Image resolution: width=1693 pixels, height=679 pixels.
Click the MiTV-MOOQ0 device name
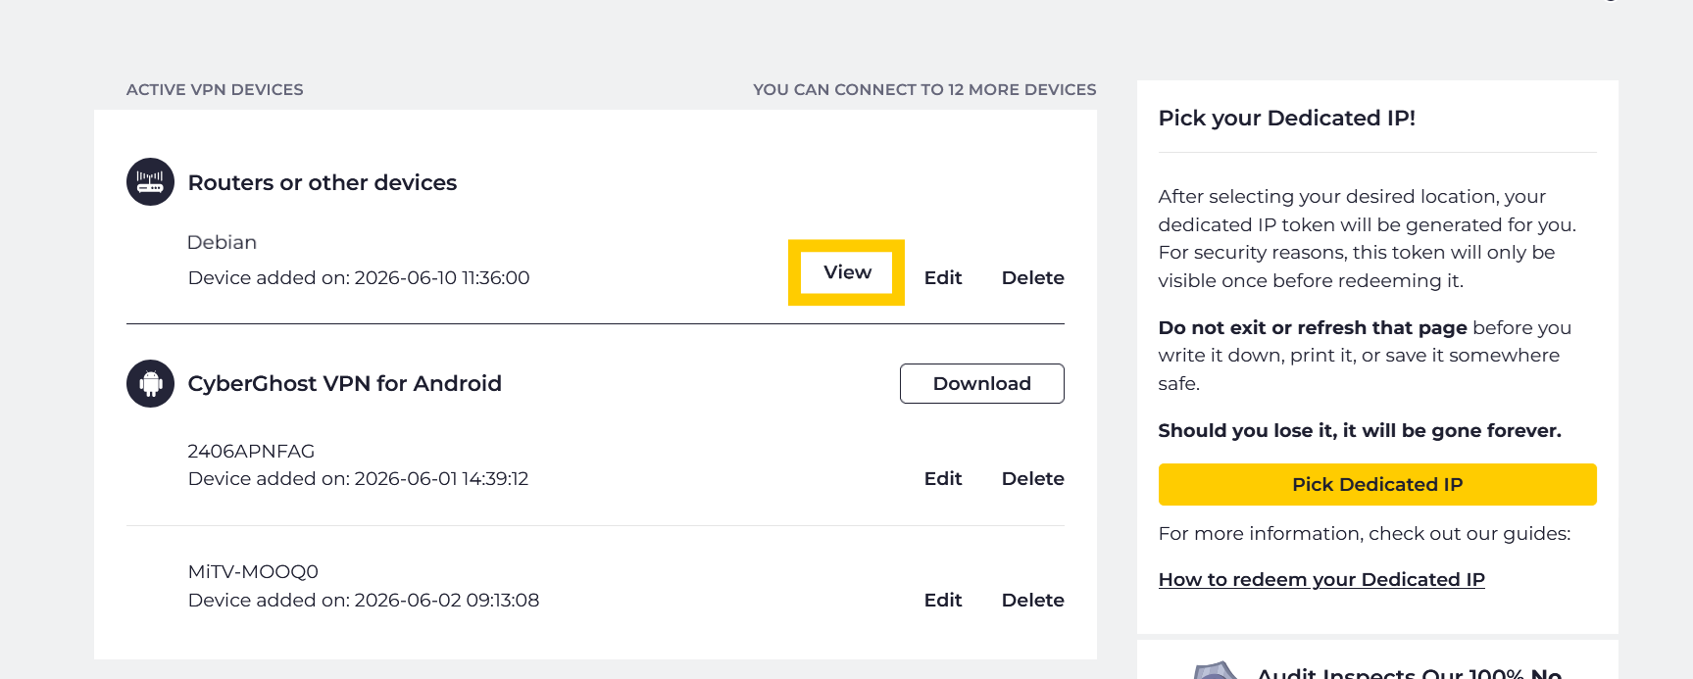pos(253,571)
